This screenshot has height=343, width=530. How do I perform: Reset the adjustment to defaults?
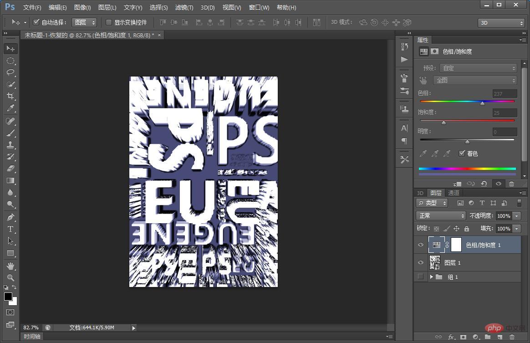(484, 184)
